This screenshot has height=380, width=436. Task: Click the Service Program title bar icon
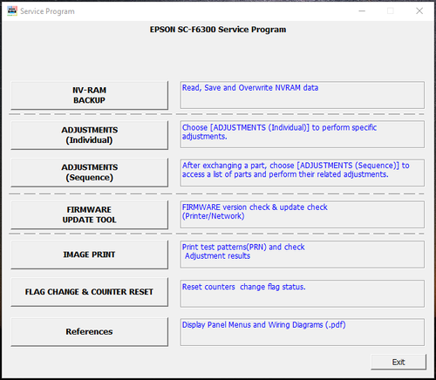click(12, 11)
